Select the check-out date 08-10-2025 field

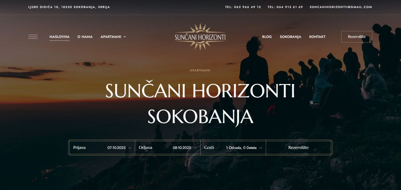(x=182, y=148)
